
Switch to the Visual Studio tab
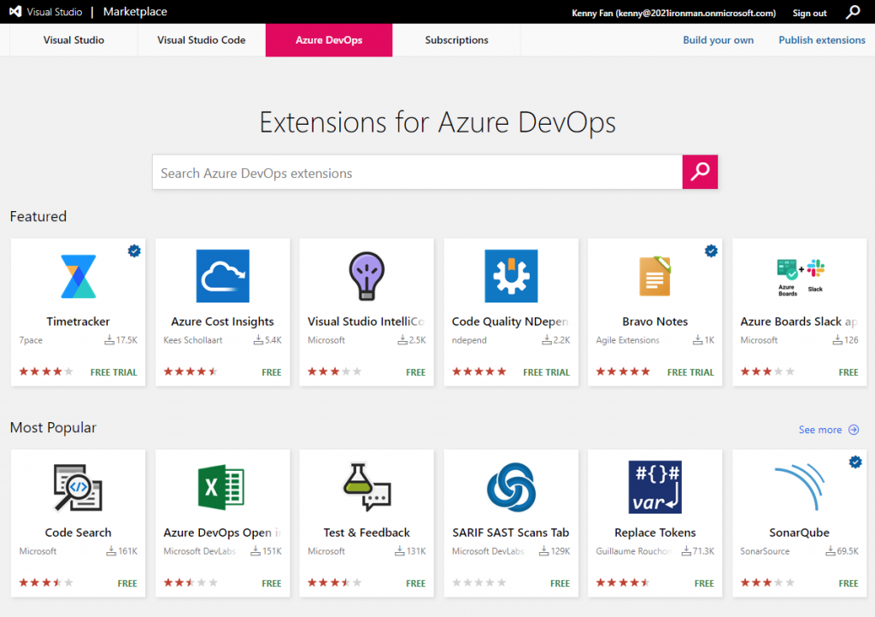click(74, 40)
